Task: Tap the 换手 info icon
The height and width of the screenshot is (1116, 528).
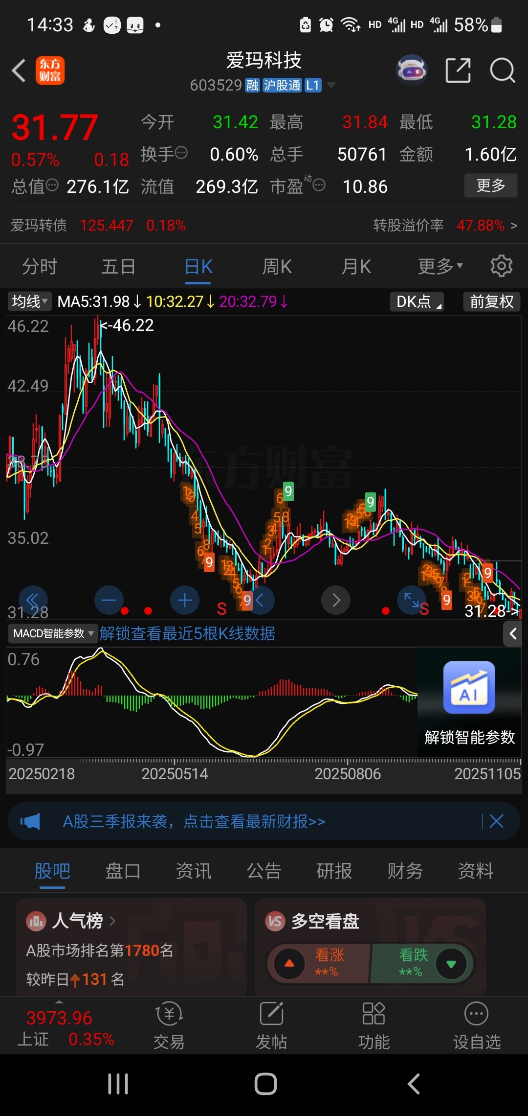Action: pos(181,153)
